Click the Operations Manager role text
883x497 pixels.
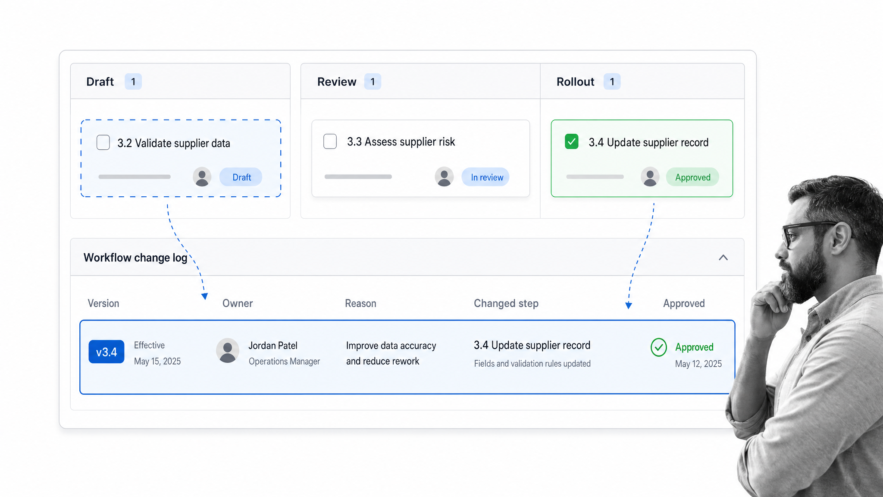pyautogui.click(x=284, y=361)
